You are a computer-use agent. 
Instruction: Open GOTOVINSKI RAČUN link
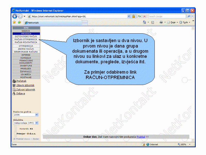(x=26, y=36)
